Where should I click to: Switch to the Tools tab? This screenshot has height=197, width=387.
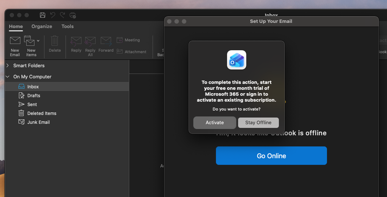point(67,26)
